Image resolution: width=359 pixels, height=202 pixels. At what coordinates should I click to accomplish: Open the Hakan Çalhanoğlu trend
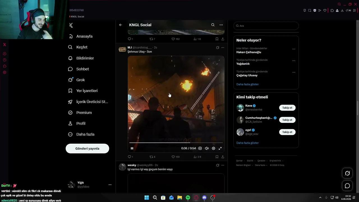tap(249, 52)
